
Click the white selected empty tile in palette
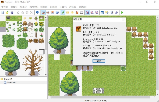coord(42,52)
